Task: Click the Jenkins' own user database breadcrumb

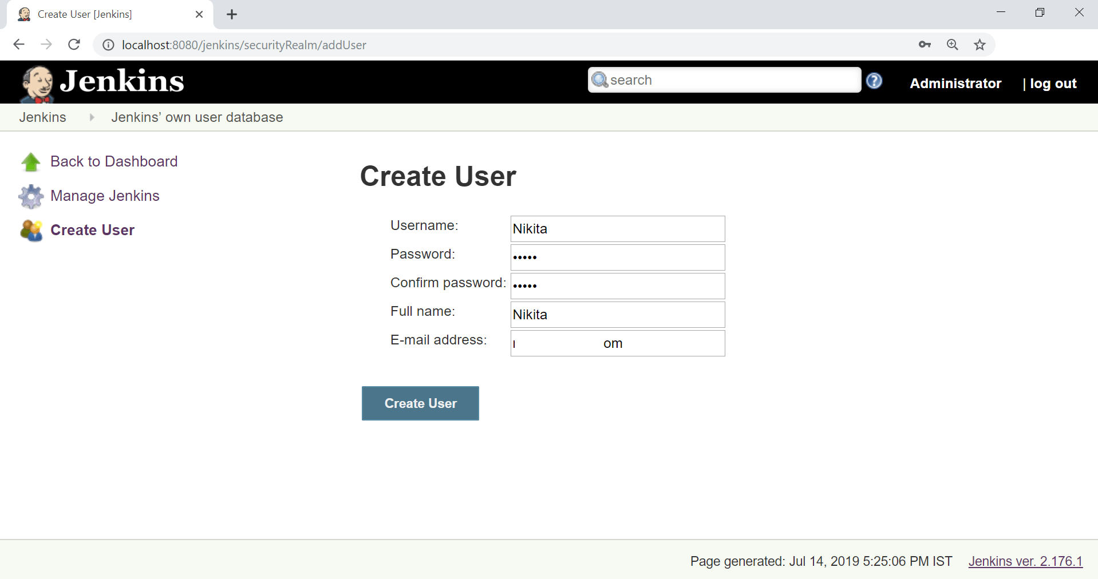Action: (x=197, y=117)
